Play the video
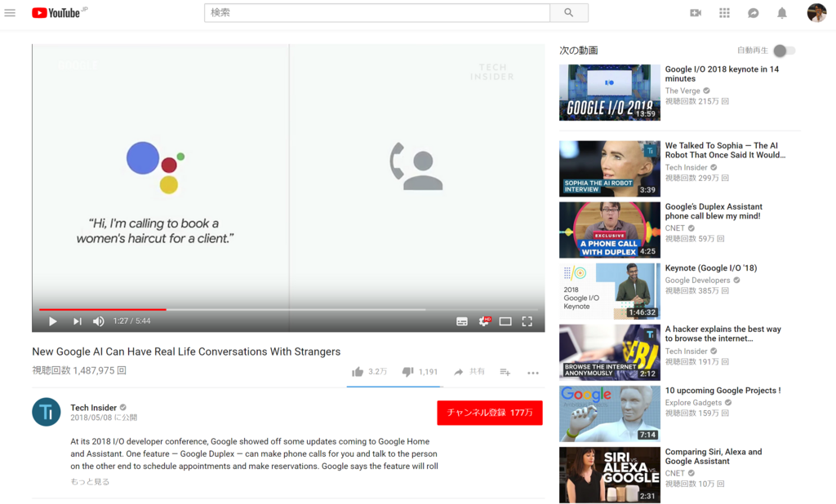Viewport: 836px width, 504px height. tap(52, 321)
